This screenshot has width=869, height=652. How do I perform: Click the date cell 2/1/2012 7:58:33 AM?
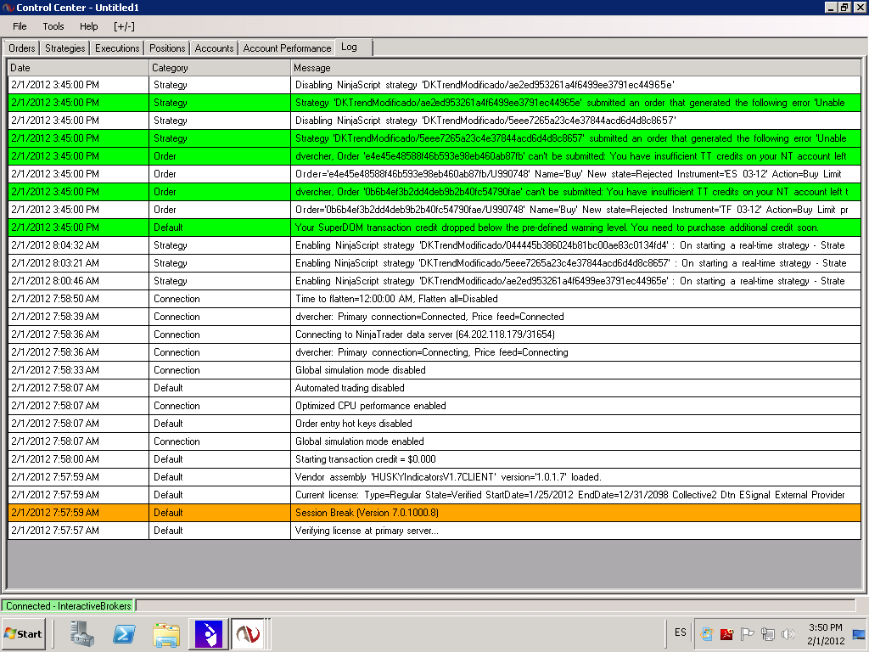[78, 370]
